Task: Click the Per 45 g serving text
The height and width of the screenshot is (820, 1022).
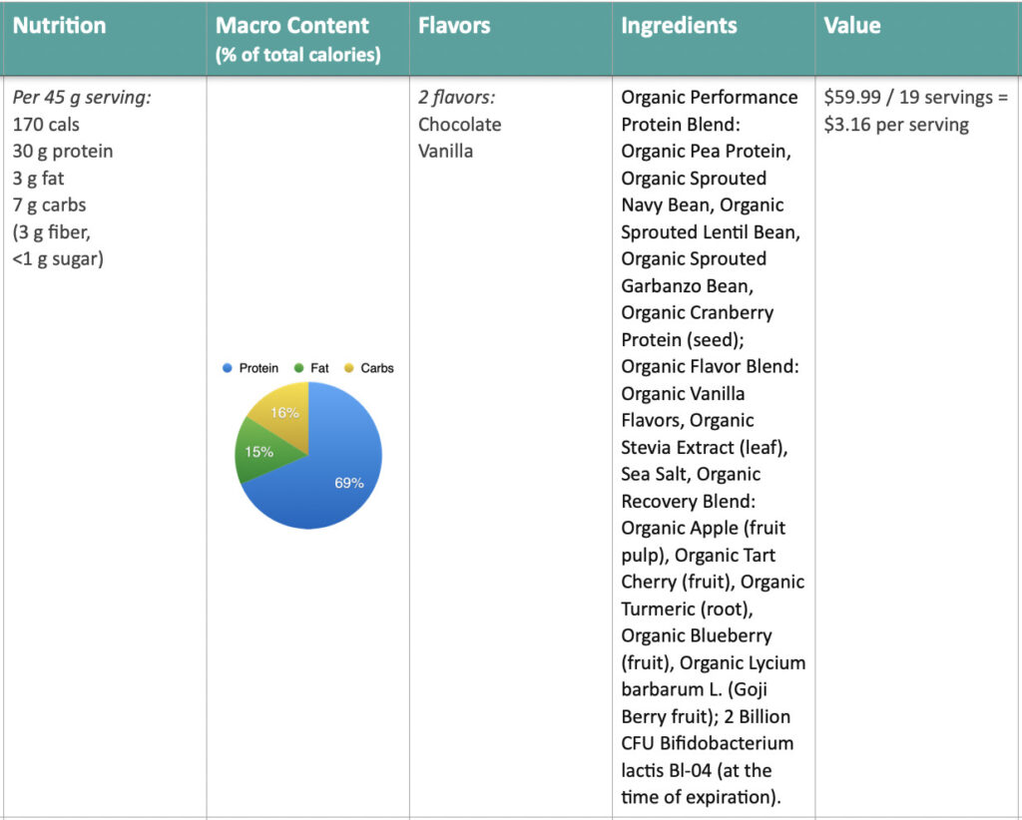Action: point(82,98)
